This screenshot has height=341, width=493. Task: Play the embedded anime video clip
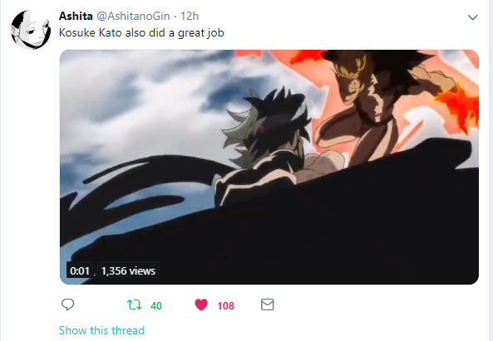coord(269,167)
